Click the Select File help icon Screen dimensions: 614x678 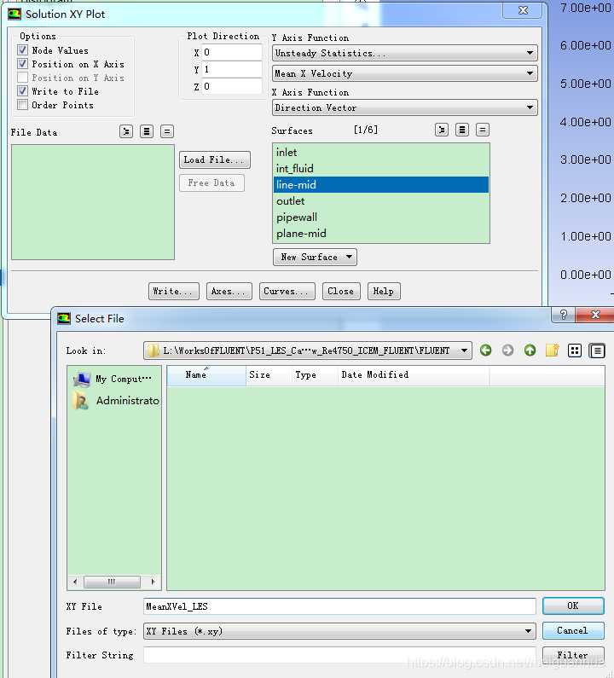[x=564, y=315]
